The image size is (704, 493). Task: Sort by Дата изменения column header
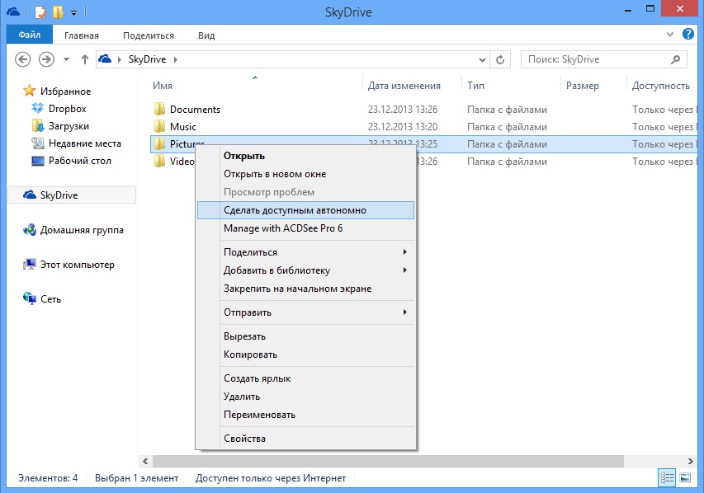click(x=404, y=86)
